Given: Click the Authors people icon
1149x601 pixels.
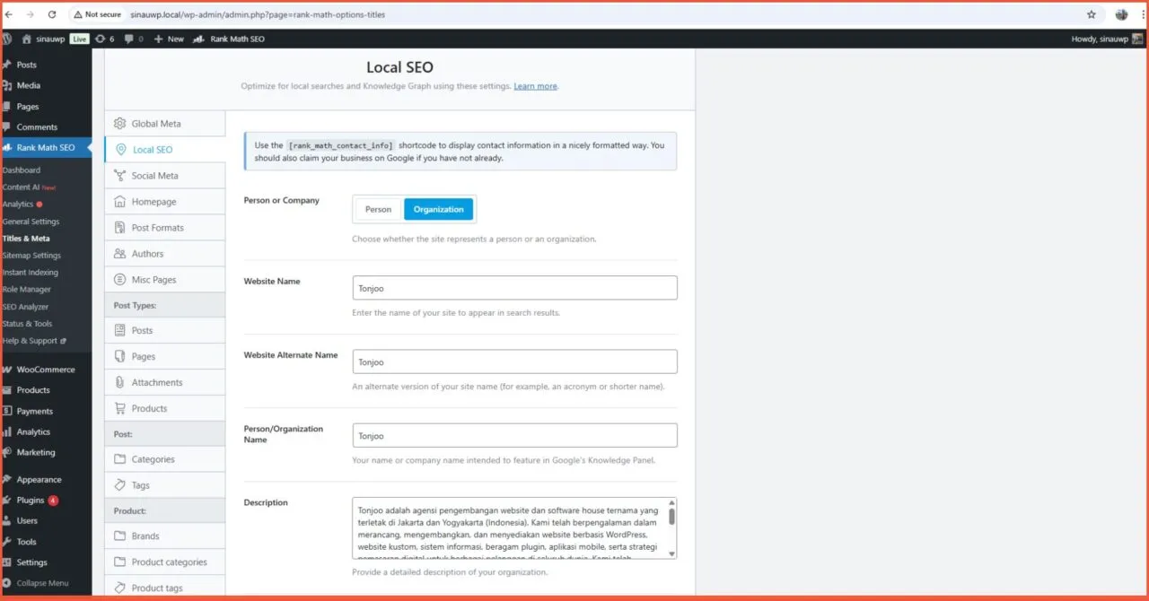Looking at the screenshot, I should [119, 253].
